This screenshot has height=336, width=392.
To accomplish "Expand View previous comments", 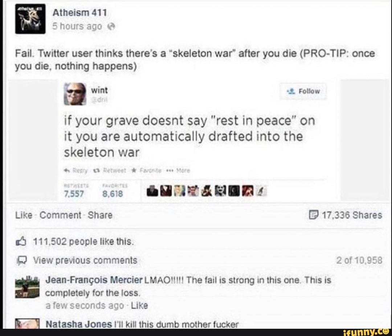I will coord(86,260).
